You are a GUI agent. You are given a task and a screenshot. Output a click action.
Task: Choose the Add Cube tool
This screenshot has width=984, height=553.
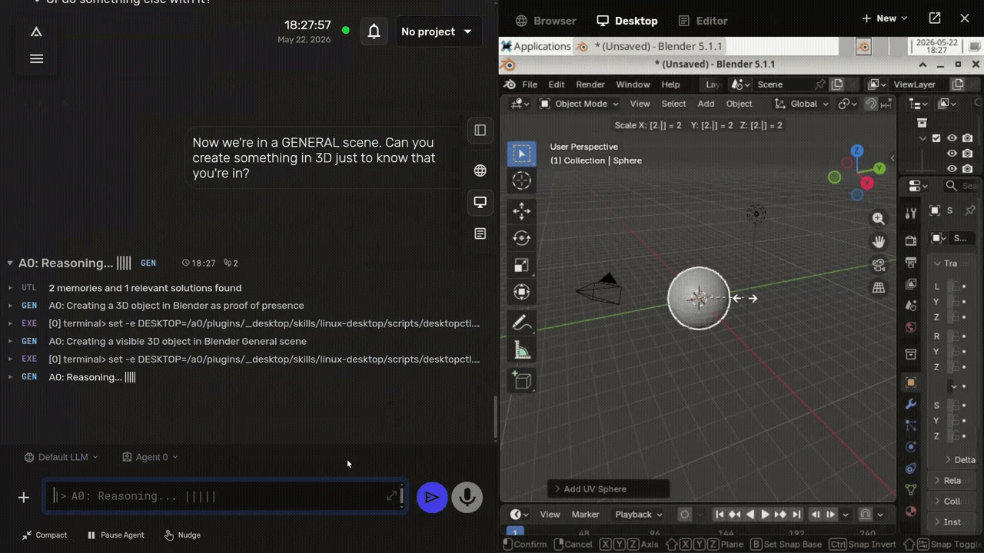point(521,381)
